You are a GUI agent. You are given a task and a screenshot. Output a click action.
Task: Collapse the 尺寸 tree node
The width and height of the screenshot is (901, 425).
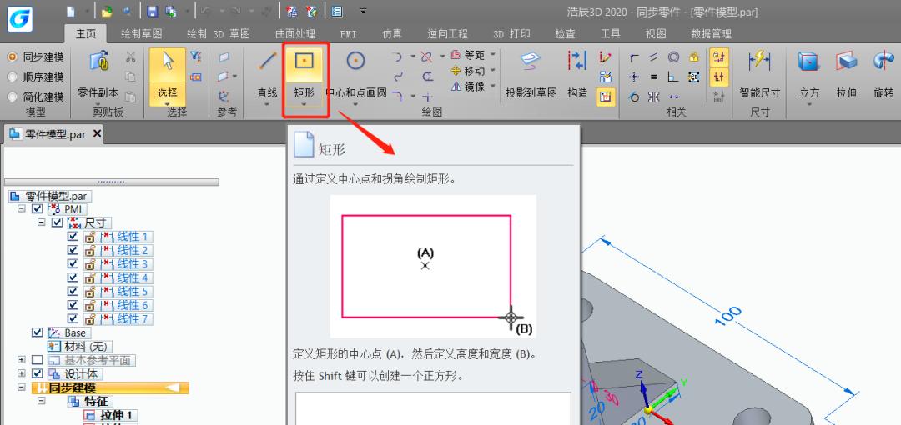click(x=42, y=222)
